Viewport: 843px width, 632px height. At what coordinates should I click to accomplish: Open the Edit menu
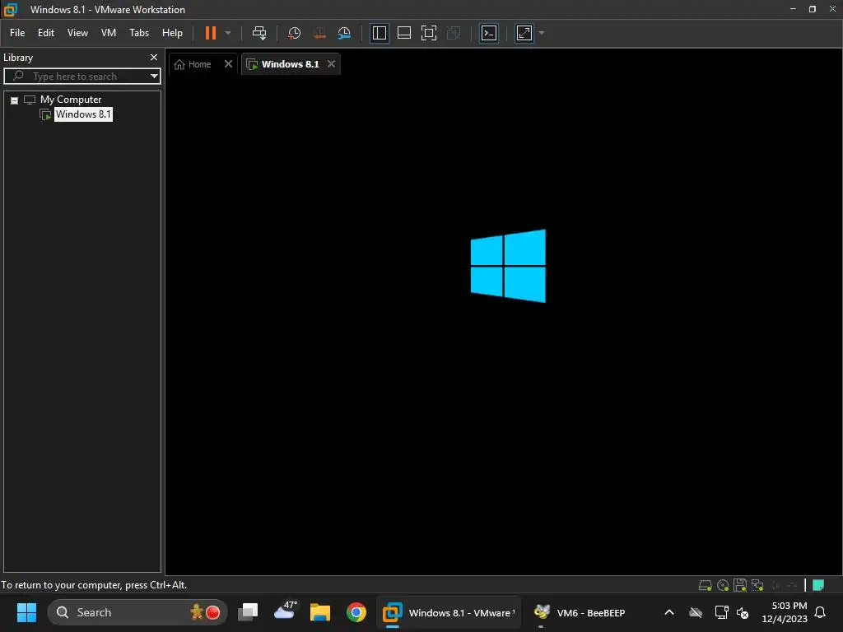pos(46,33)
